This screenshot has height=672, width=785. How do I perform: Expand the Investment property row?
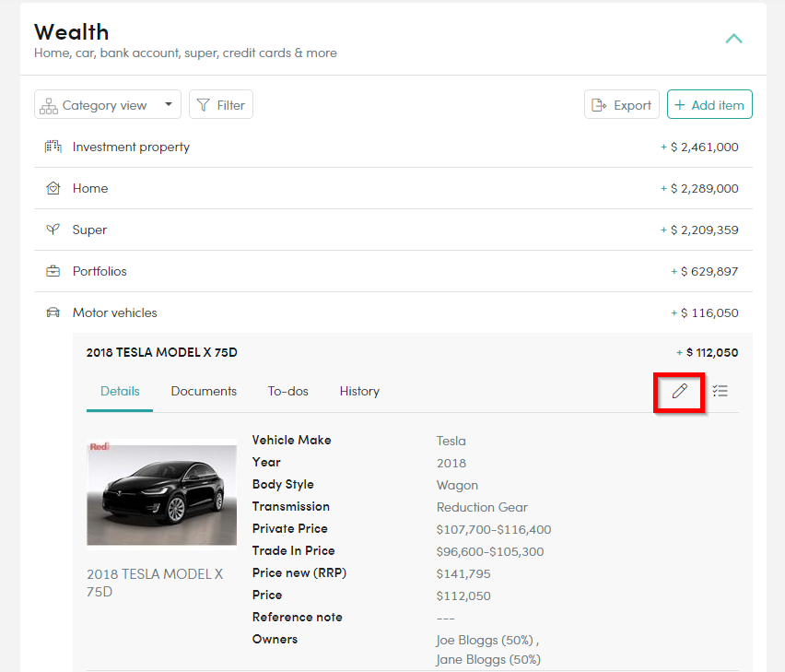(393, 147)
